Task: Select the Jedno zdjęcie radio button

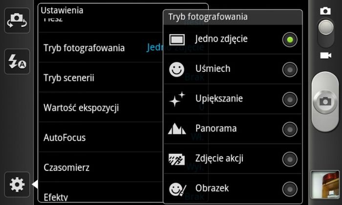Action: 290,40
